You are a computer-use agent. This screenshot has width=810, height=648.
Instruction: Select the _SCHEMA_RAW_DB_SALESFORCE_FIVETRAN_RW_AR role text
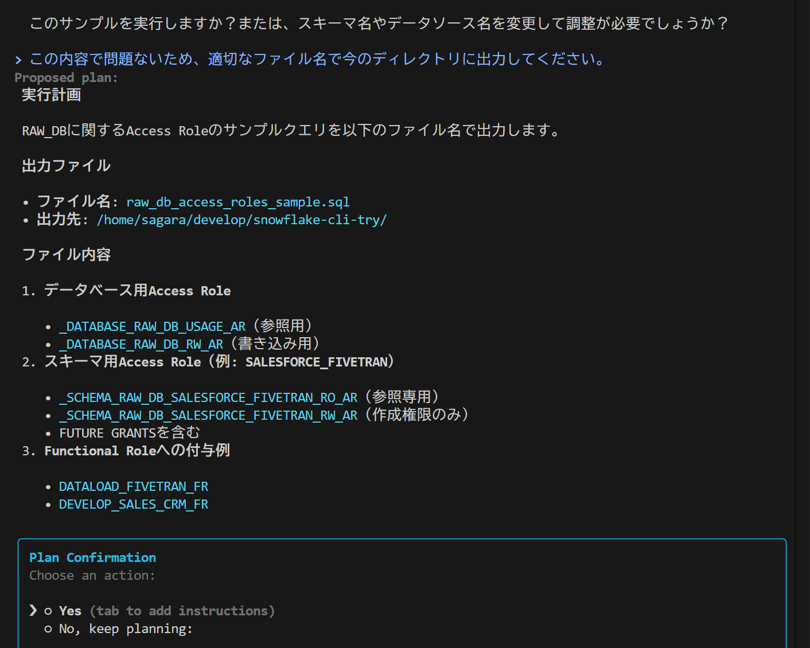click(208, 416)
